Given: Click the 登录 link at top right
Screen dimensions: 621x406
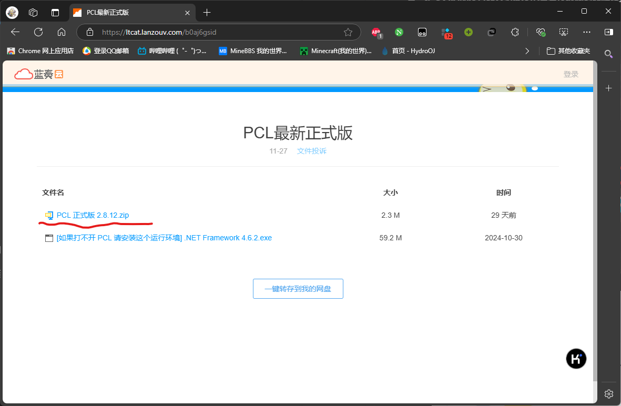Looking at the screenshot, I should pyautogui.click(x=571, y=74).
